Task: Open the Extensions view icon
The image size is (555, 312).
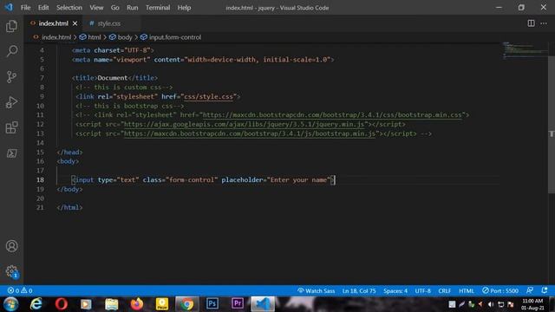Action: [x=11, y=127]
